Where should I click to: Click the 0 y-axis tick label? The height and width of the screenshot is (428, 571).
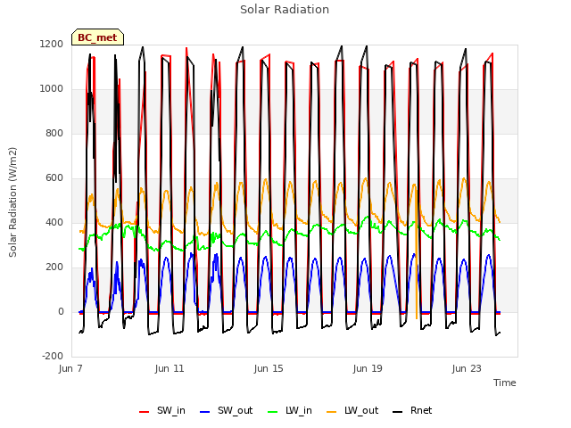pos(61,311)
